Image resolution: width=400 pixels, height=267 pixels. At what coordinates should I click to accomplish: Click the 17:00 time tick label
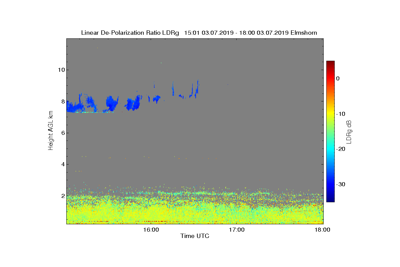[237, 230]
